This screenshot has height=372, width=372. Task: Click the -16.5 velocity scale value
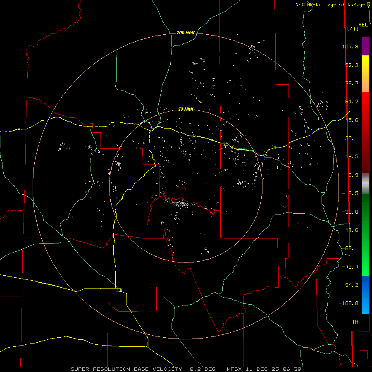[350, 193]
